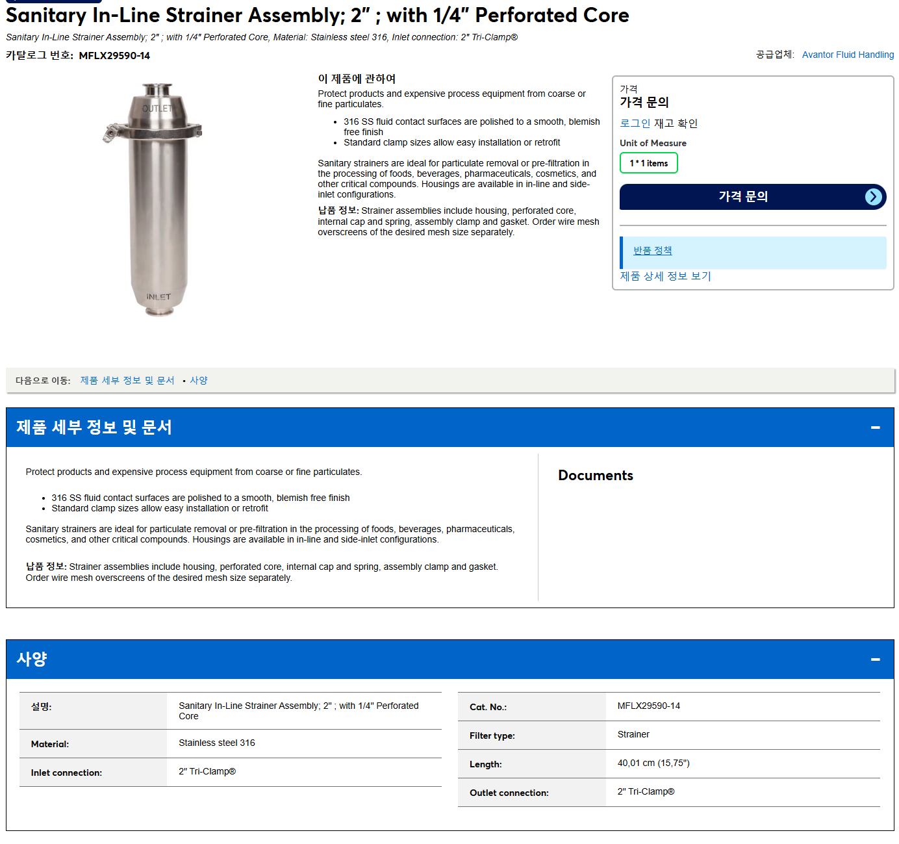899x844 pixels.
Task: Open the 반품 정책 link
Action: (x=652, y=251)
